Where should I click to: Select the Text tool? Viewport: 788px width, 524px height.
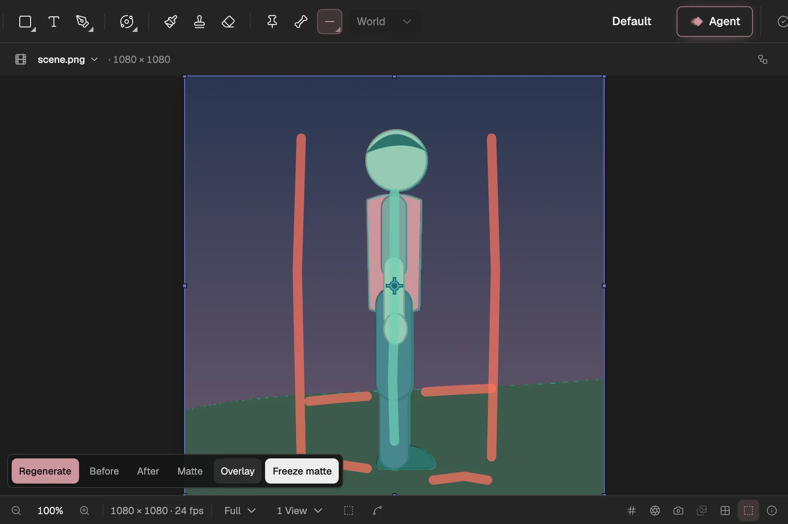tap(54, 22)
